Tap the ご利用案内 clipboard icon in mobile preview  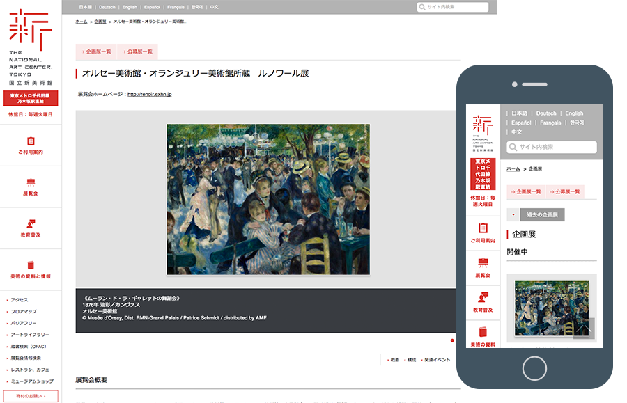click(483, 228)
